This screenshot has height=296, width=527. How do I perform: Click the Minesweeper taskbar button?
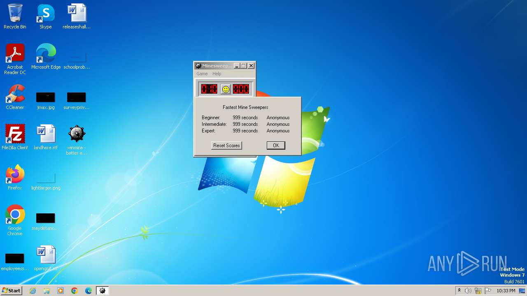(x=103, y=291)
